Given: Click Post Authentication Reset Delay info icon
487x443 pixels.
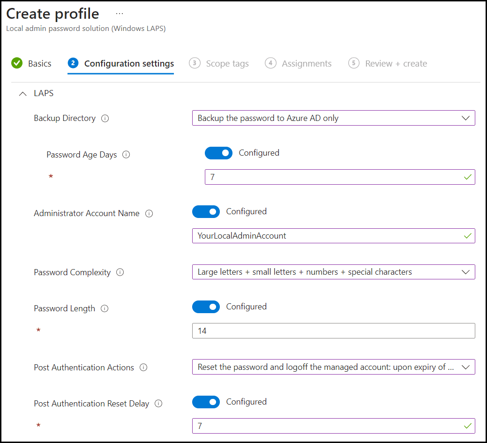Looking at the screenshot, I should tap(158, 404).
